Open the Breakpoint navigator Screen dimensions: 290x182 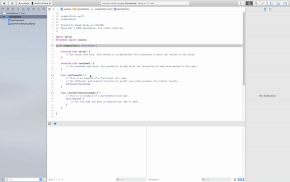point(38,9)
